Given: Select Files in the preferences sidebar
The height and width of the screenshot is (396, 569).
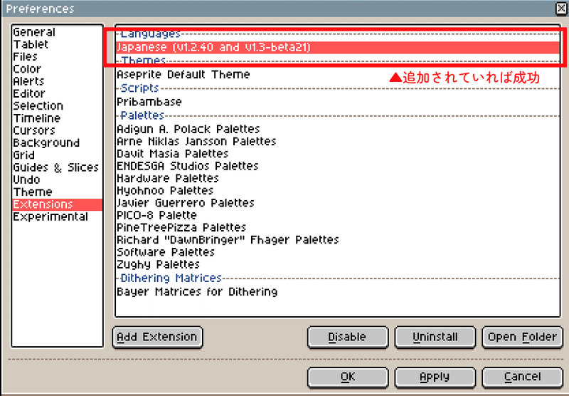Looking at the screenshot, I should click(x=58, y=57).
